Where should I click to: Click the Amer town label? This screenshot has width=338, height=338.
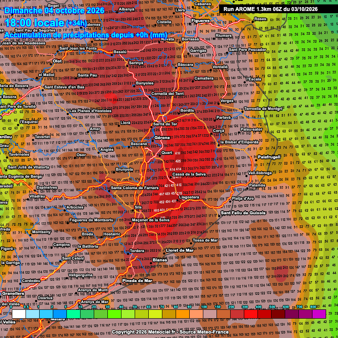(95, 129)
